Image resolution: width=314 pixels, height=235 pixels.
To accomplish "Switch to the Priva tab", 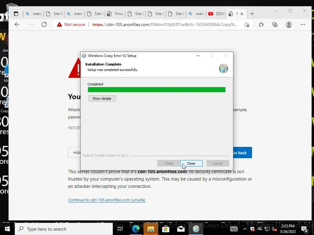I will click(115, 14).
